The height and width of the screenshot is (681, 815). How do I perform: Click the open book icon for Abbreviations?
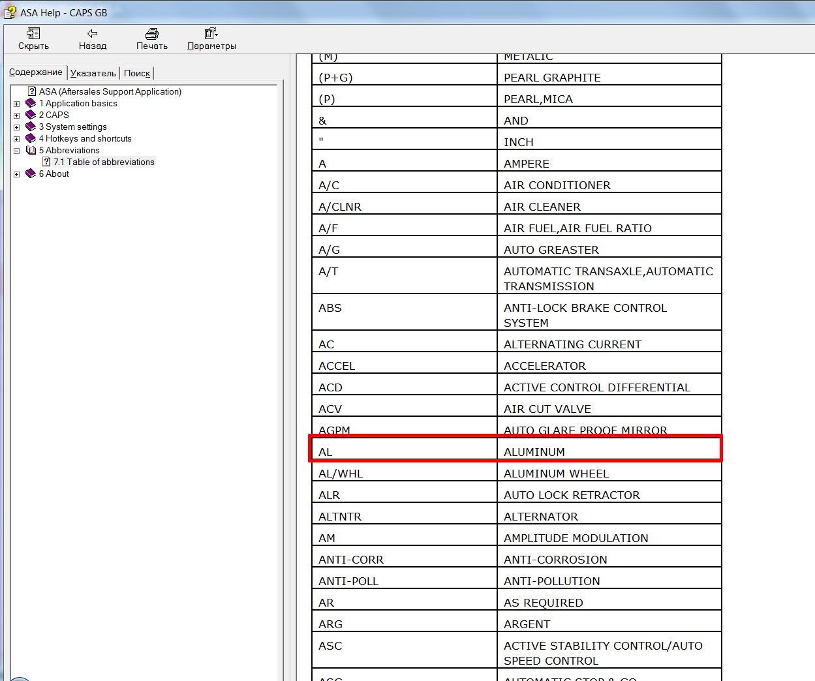(31, 150)
